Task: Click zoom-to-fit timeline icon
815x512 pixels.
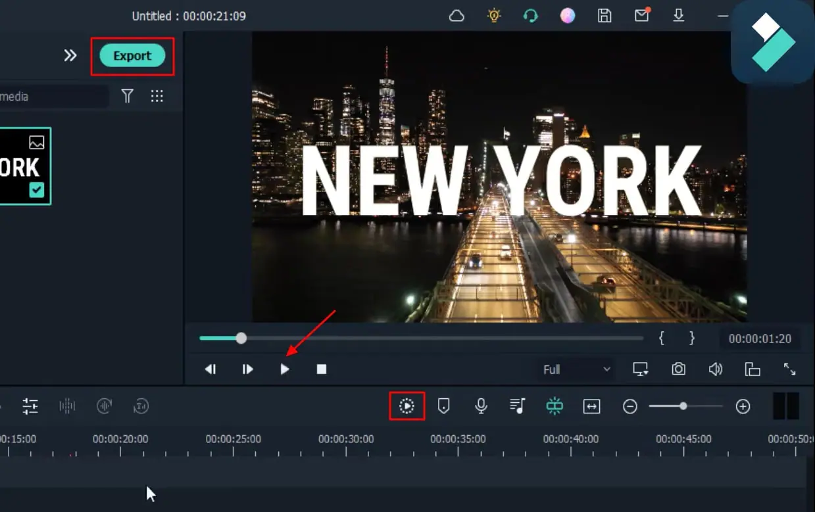Action: pyautogui.click(x=591, y=407)
